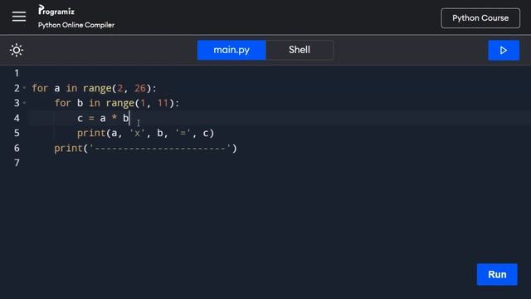Collapse the code fold on line 2
Viewport: 531px width, 299px height.
24,88
